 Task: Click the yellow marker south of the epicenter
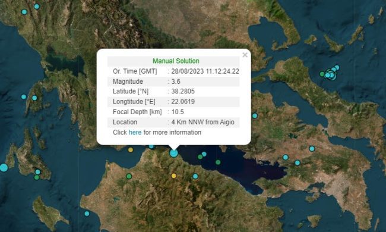tap(174, 176)
